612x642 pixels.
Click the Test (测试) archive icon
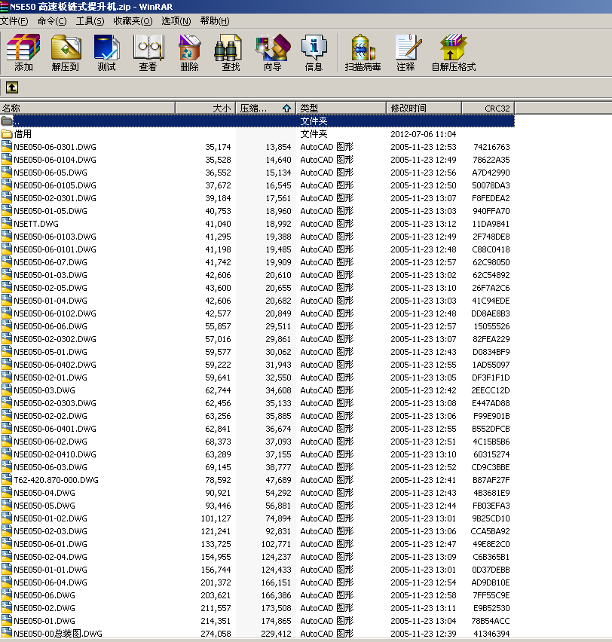[x=106, y=47]
